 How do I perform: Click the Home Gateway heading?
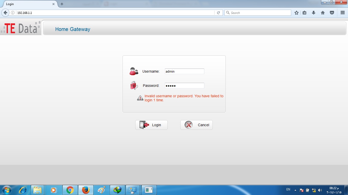(73, 29)
